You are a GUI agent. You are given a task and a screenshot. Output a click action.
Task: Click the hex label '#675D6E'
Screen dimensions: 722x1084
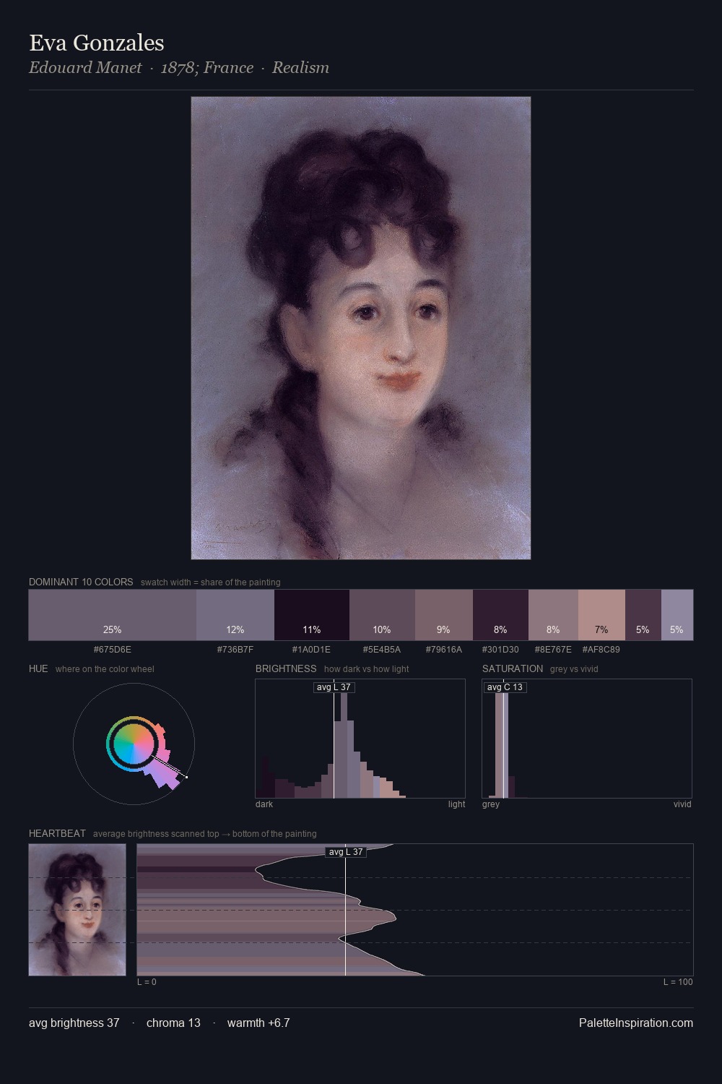coord(113,649)
